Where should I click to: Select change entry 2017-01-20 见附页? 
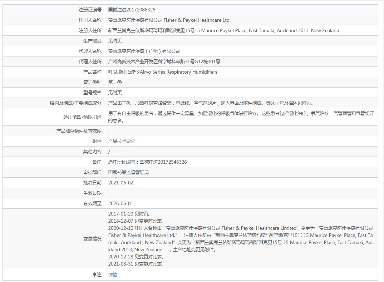point(129,214)
